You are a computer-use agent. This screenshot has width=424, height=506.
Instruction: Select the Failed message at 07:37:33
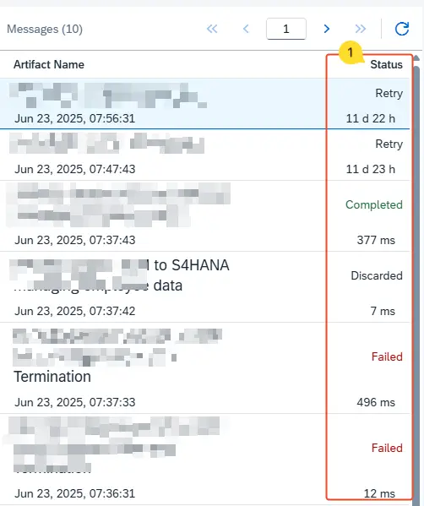point(205,367)
